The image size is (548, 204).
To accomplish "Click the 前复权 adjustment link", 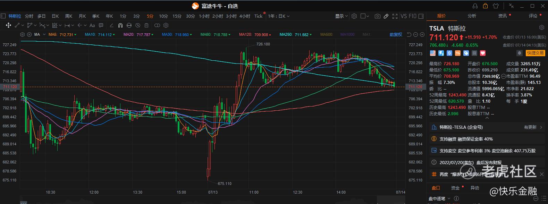I will [x=396, y=34].
